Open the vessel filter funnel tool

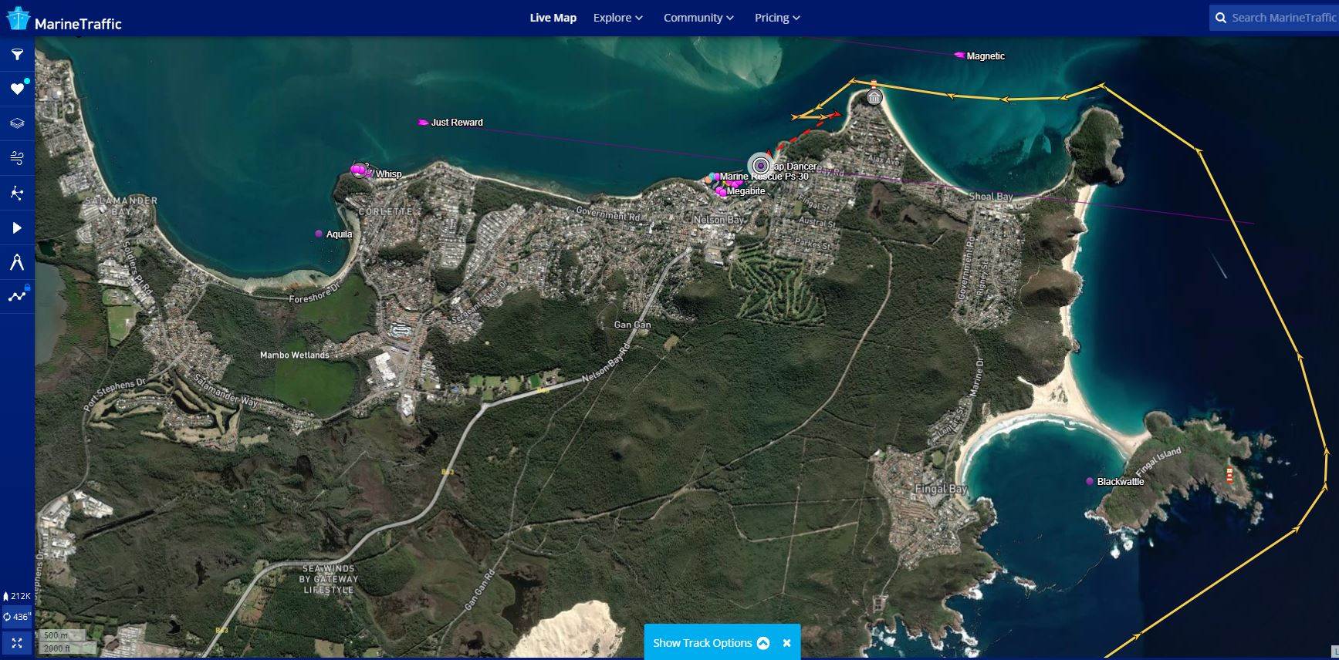pos(17,55)
